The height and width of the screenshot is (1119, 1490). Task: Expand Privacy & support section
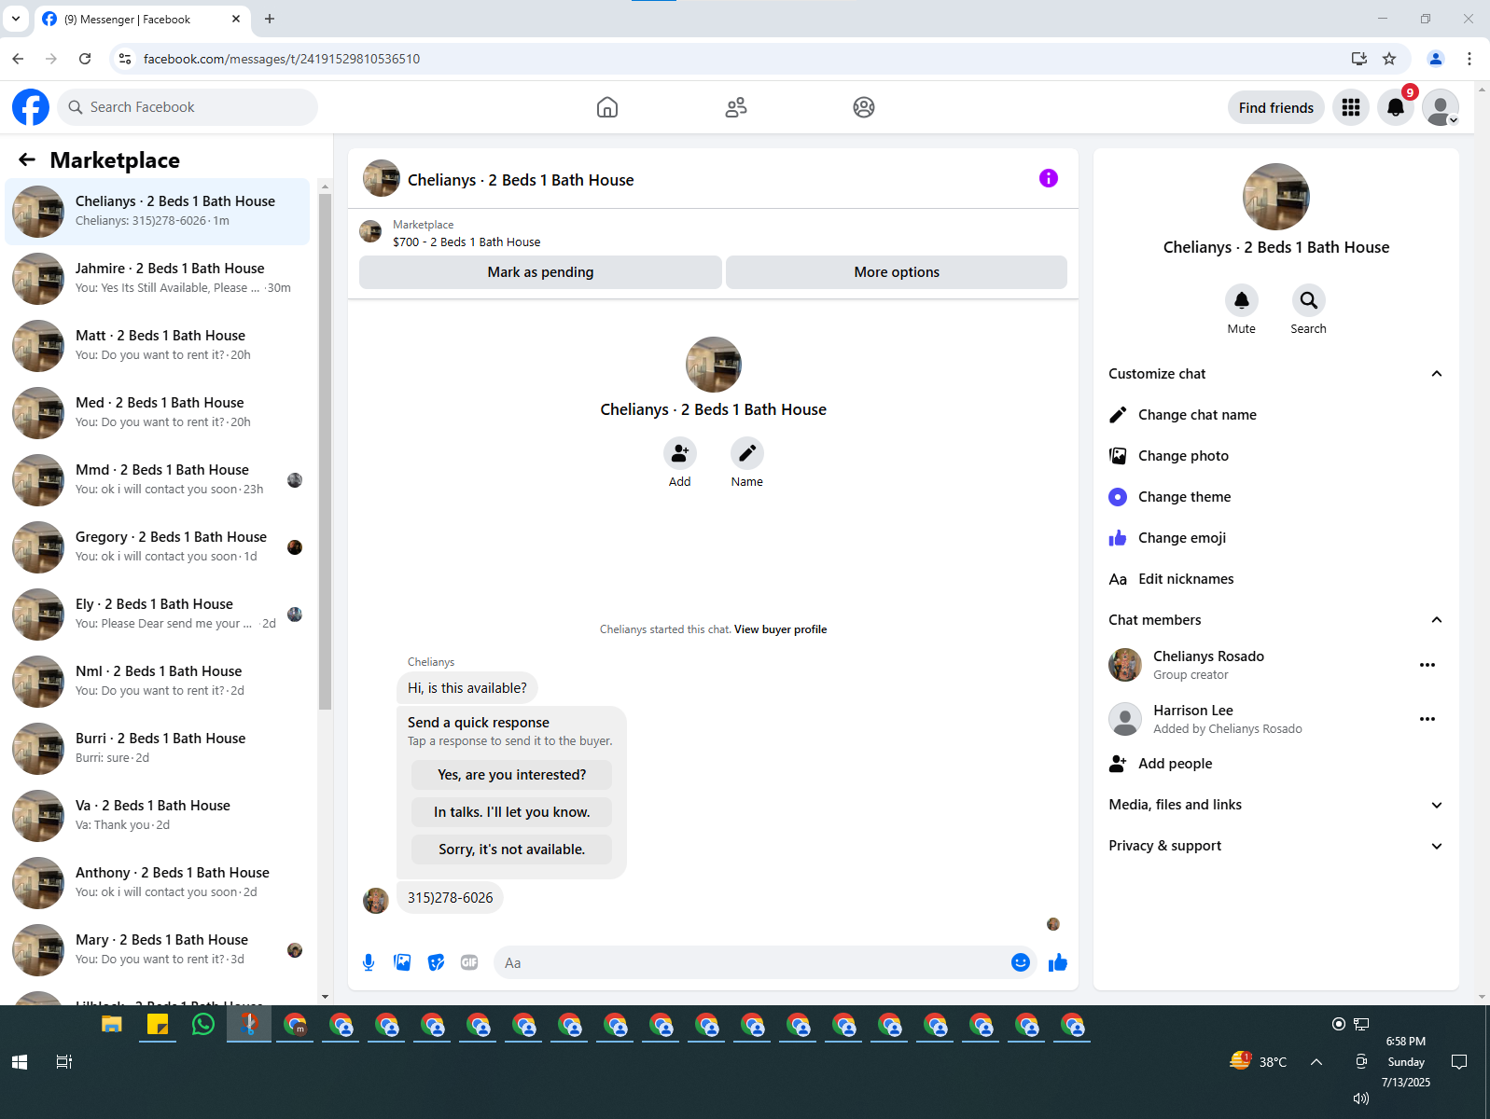(x=1437, y=846)
